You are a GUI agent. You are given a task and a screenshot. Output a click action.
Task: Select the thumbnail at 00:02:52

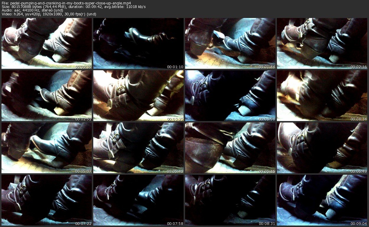click(47, 96)
